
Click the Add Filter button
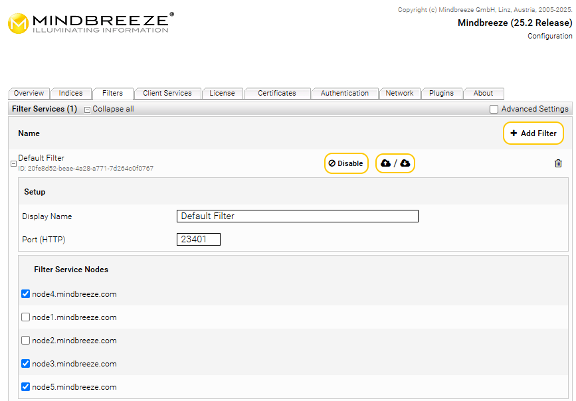click(533, 133)
